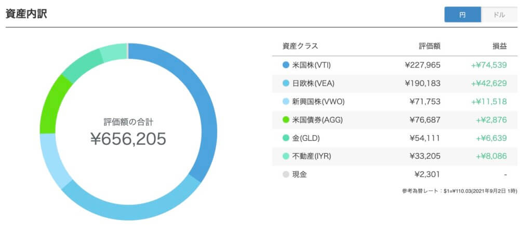Viewport: 532px width, 243px height.
Task: Click the +¥2,876 profit value
Action: [x=491, y=119]
